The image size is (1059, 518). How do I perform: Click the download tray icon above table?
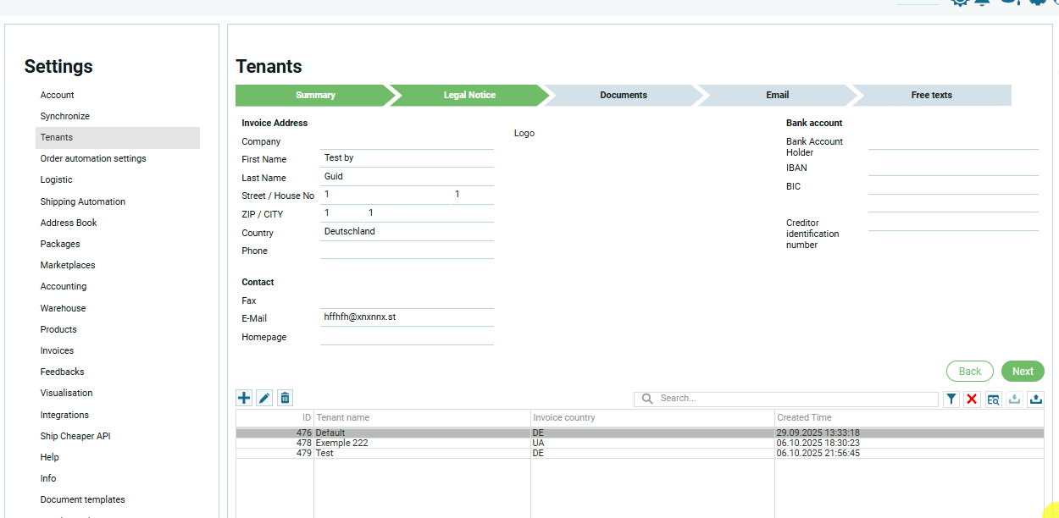pos(1014,399)
